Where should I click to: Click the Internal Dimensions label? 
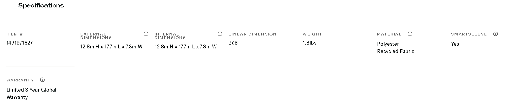click(170, 36)
